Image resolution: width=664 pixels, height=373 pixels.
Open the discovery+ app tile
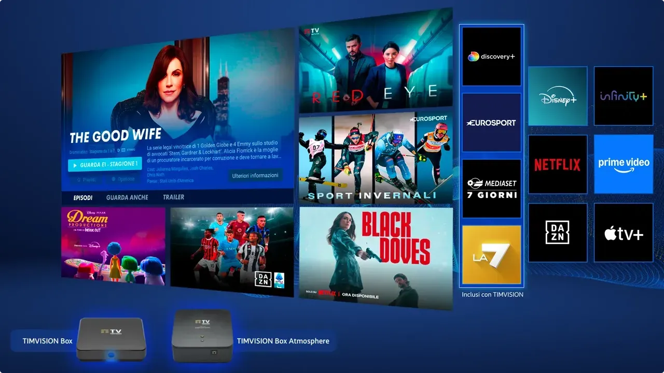coord(491,56)
